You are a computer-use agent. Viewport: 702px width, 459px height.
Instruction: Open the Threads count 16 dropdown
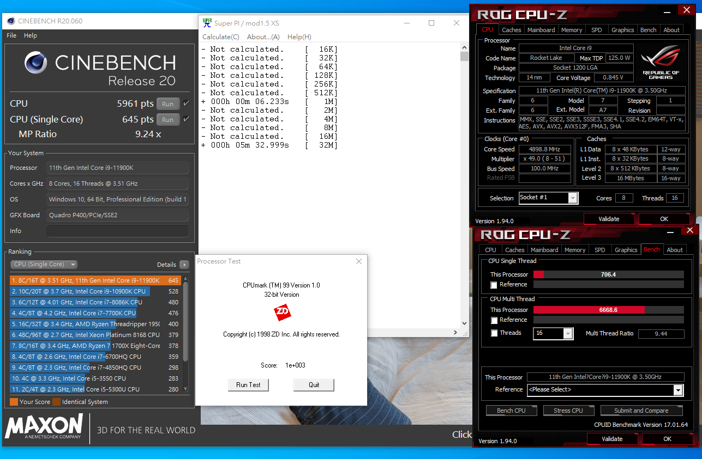click(x=553, y=333)
